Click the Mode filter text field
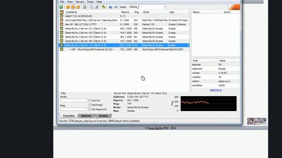282x158 pixels. pos(74,101)
